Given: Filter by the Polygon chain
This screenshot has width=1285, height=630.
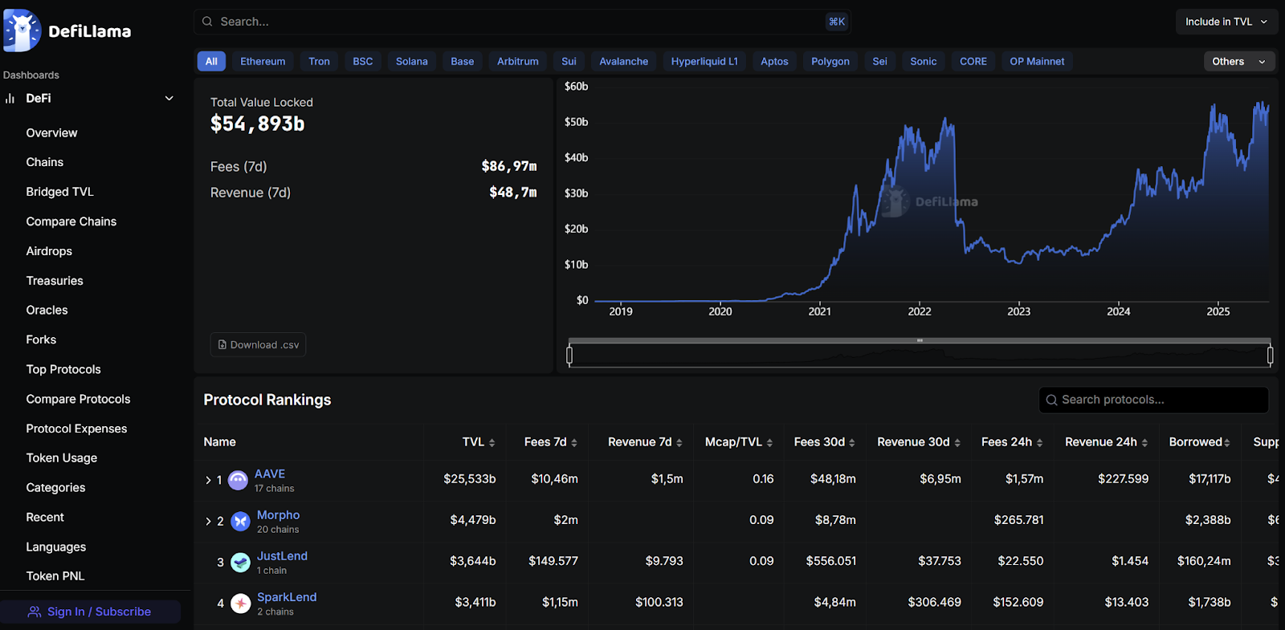Looking at the screenshot, I should (x=830, y=62).
